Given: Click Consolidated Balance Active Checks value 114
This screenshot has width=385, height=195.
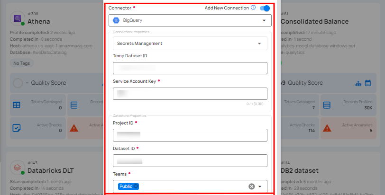Looking at the screenshot, I should tap(312, 131).
